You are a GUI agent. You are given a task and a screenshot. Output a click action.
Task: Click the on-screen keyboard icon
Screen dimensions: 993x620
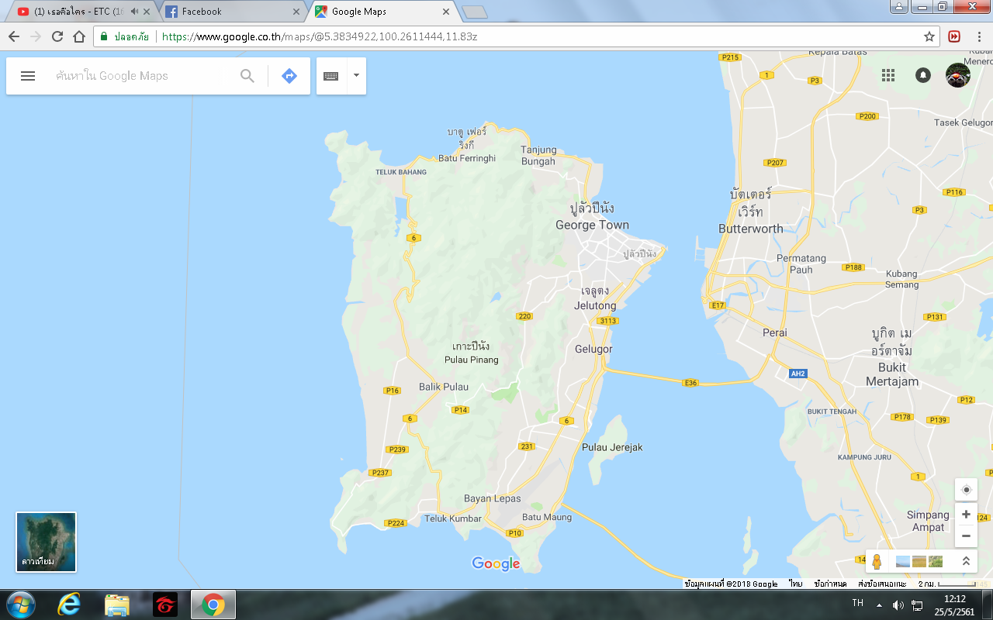pyautogui.click(x=331, y=76)
